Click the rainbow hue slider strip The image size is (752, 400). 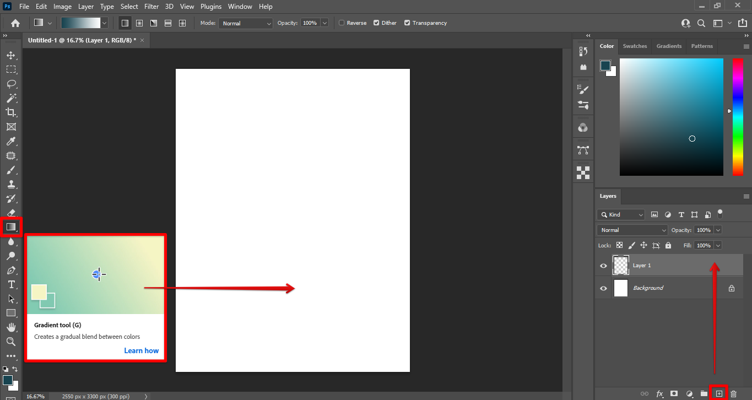click(737, 117)
